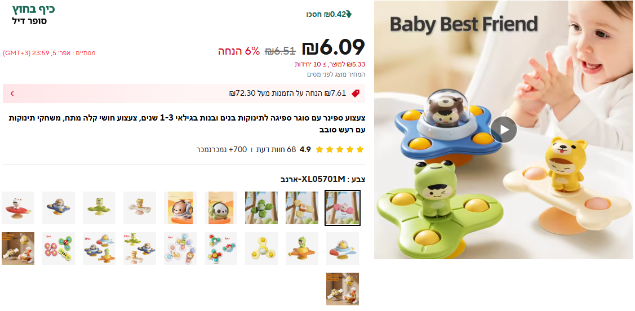Click the main Baby Best Friend product image
Screen dimensions: 635x311
(x=503, y=130)
